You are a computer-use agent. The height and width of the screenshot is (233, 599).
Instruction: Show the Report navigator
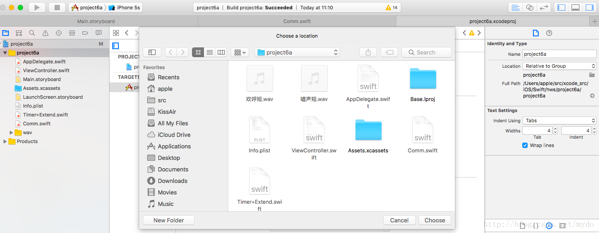tap(98, 33)
